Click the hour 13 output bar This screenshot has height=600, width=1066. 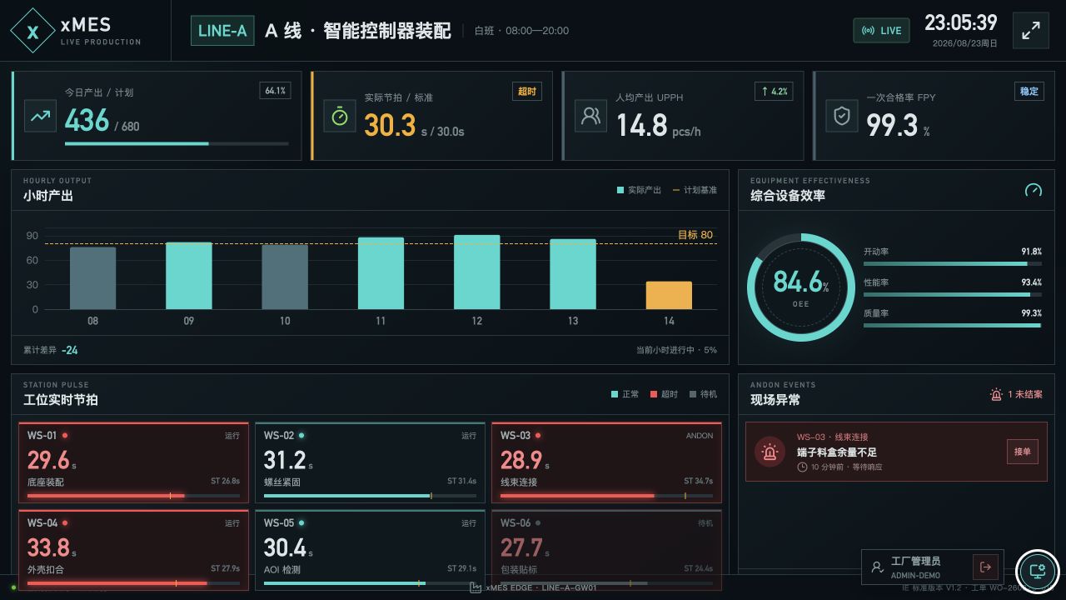click(x=573, y=274)
